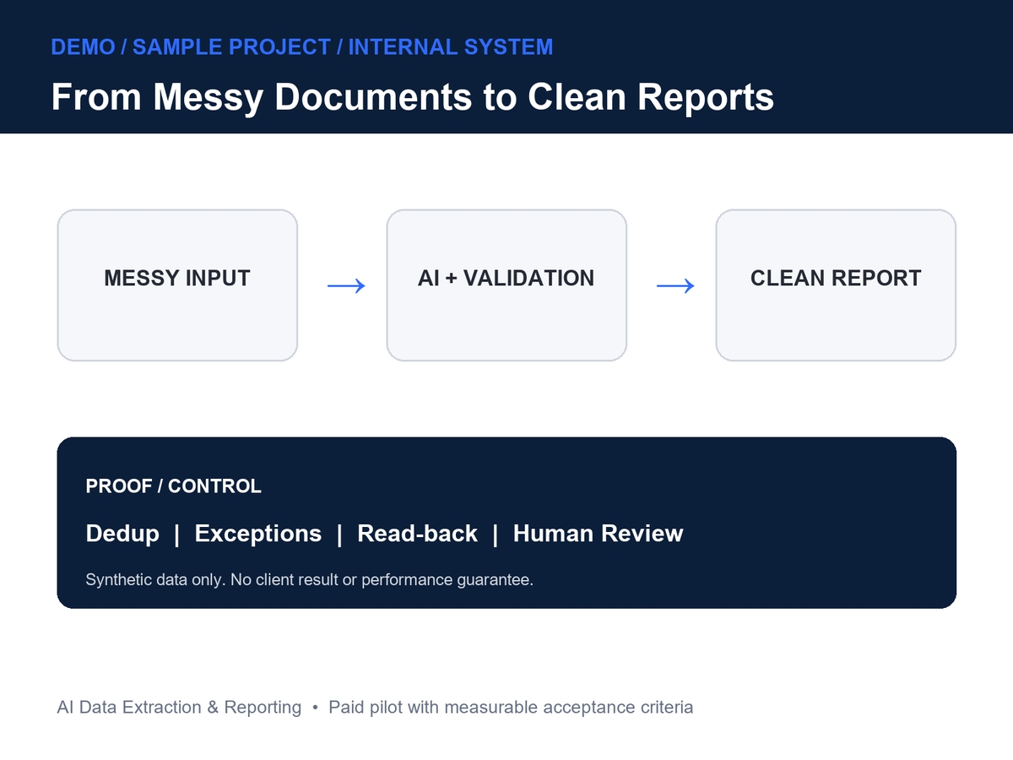
Task: Select the "MESSY INPUT" box
Action: point(177,285)
